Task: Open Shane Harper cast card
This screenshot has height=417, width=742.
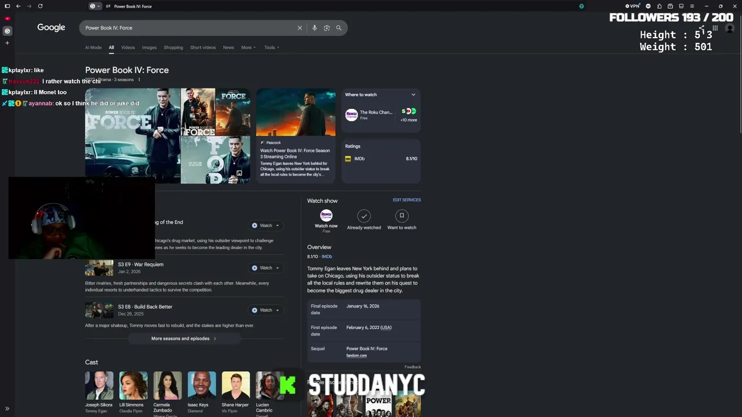Action: (235, 393)
